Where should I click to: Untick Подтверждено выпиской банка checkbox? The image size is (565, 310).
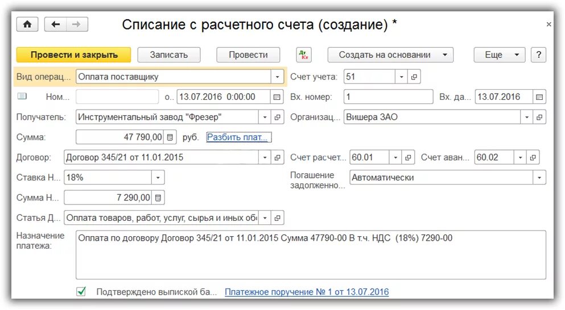pyautogui.click(x=81, y=291)
